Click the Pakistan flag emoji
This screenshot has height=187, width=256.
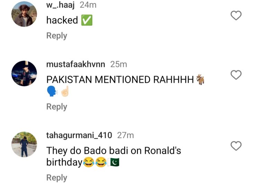[113, 162]
